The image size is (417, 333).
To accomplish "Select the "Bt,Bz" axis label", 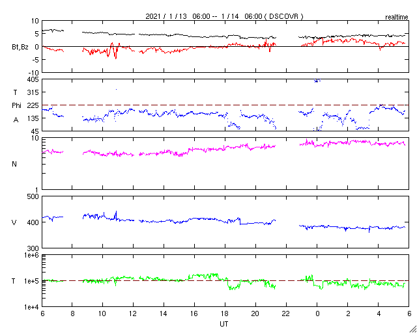I will (20, 47).
